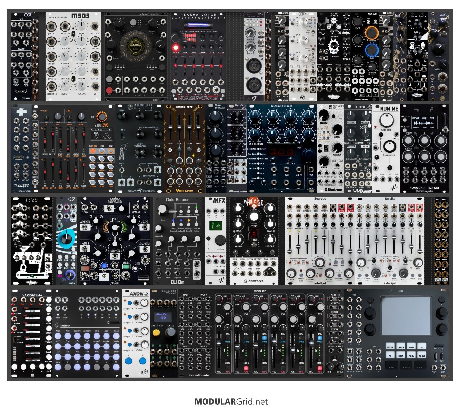Viewport: 463px width, 409px height.
Task: Unmute channel 2 on the Xcelon mixer
Action: [x=246, y=368]
